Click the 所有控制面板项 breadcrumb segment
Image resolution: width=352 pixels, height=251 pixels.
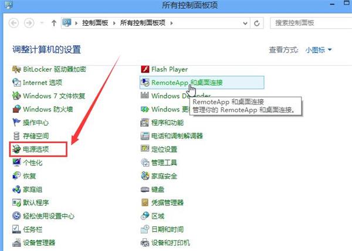coord(143,23)
